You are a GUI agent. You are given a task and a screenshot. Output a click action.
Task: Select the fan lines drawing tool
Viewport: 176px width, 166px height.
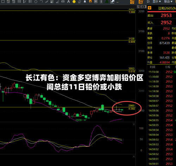point(52,1)
